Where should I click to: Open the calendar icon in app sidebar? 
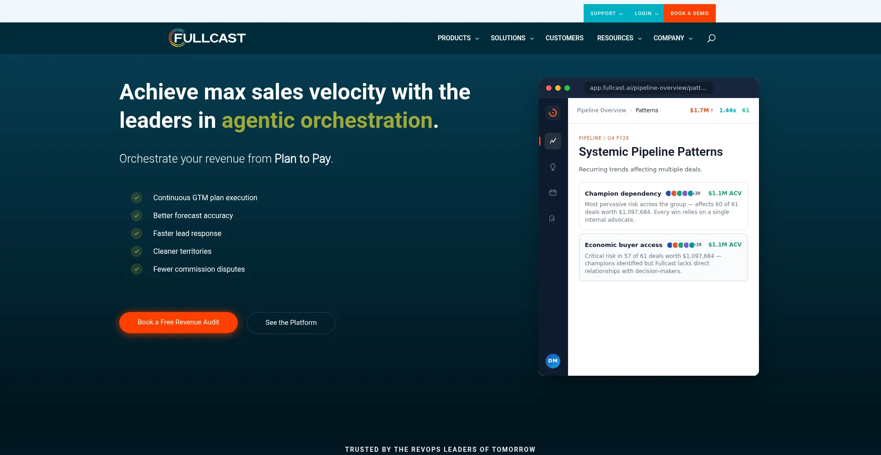click(x=553, y=193)
